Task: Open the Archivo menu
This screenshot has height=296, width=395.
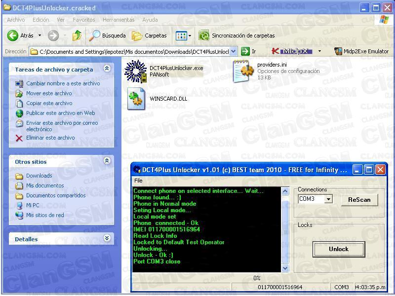Action: pyautogui.click(x=16, y=20)
